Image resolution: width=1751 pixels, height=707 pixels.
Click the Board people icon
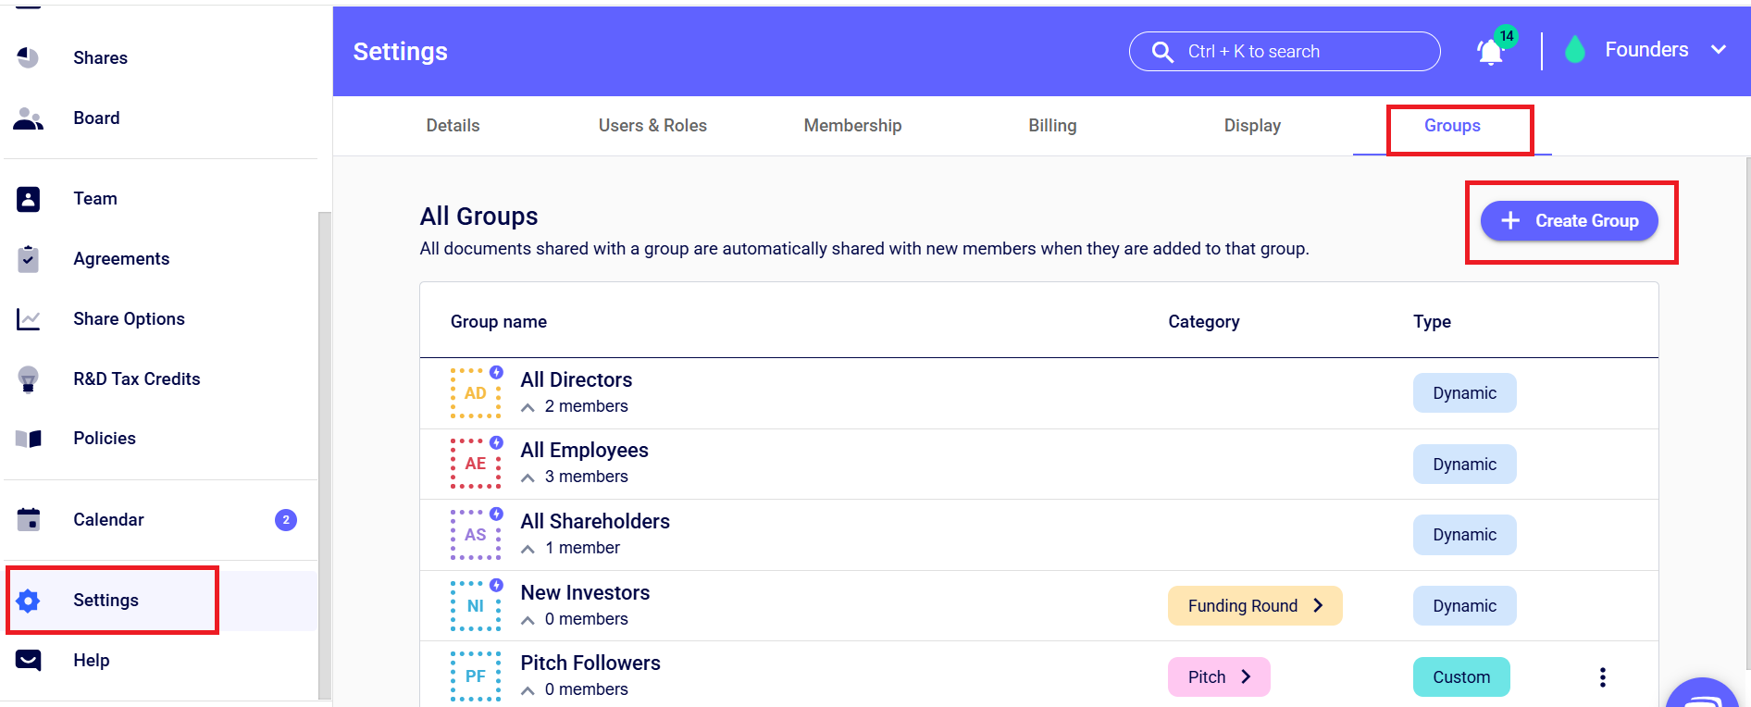coord(29,118)
